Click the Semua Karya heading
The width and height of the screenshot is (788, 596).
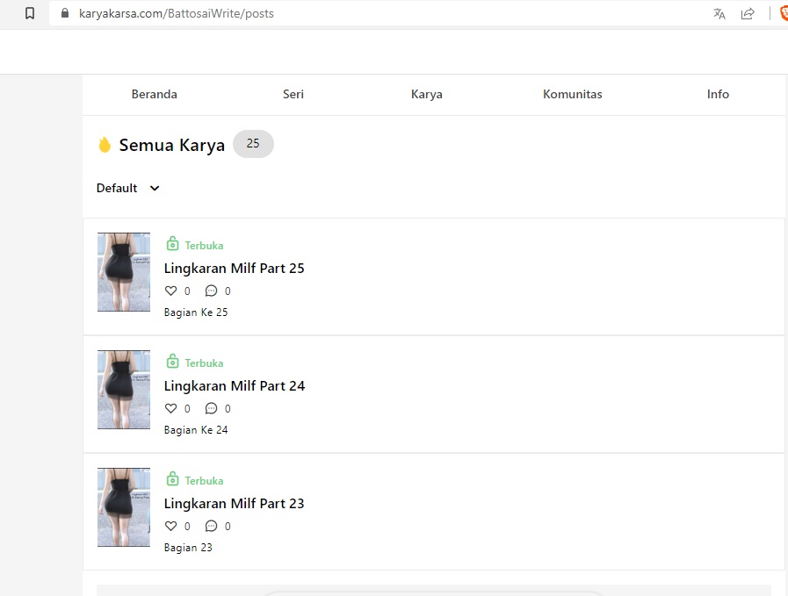172,145
